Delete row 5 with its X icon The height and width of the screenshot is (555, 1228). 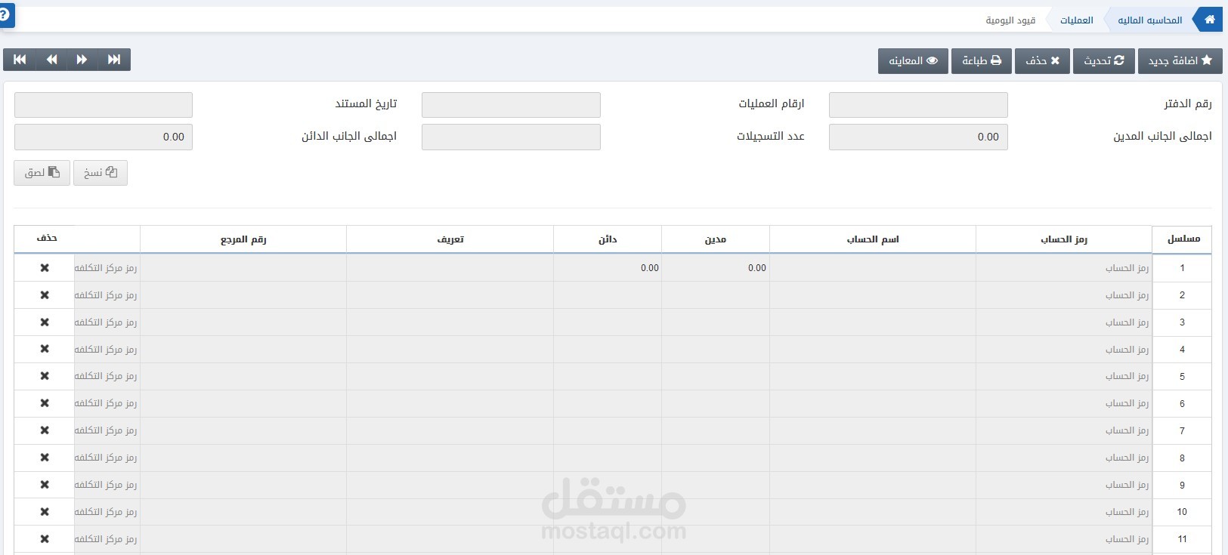click(45, 376)
